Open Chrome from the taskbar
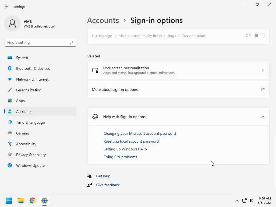Image resolution: width=276 pixels, height=207 pixels. [x=33, y=201]
